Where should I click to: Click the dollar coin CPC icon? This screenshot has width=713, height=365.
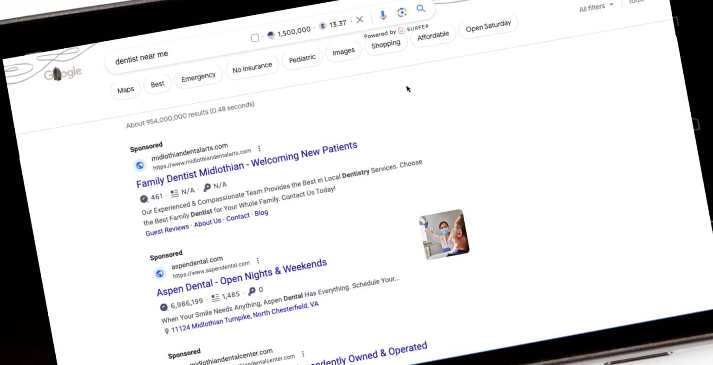point(323,26)
